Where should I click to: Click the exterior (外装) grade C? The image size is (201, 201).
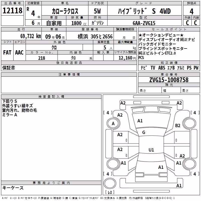[x=187, y=23]
